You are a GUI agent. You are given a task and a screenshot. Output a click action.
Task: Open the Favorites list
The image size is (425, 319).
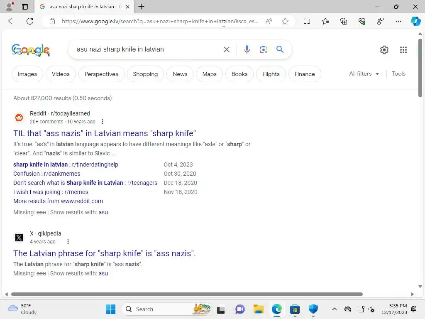point(325,21)
